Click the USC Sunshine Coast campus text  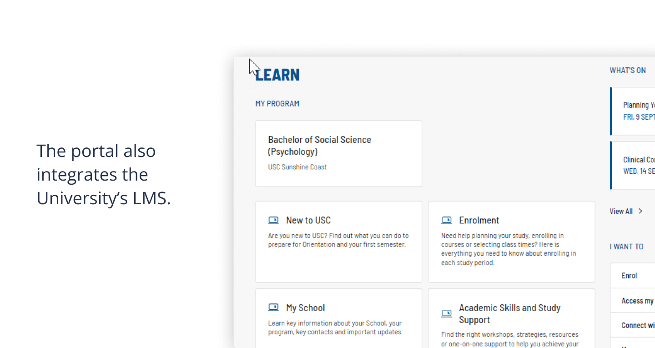(x=297, y=167)
